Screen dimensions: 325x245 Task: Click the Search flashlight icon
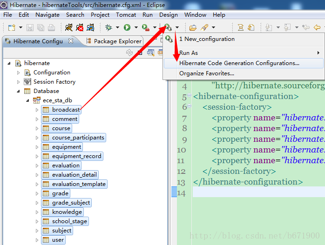tap(204, 27)
